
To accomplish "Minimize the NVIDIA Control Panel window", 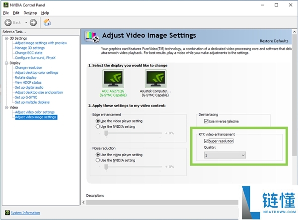I will coord(262,5).
